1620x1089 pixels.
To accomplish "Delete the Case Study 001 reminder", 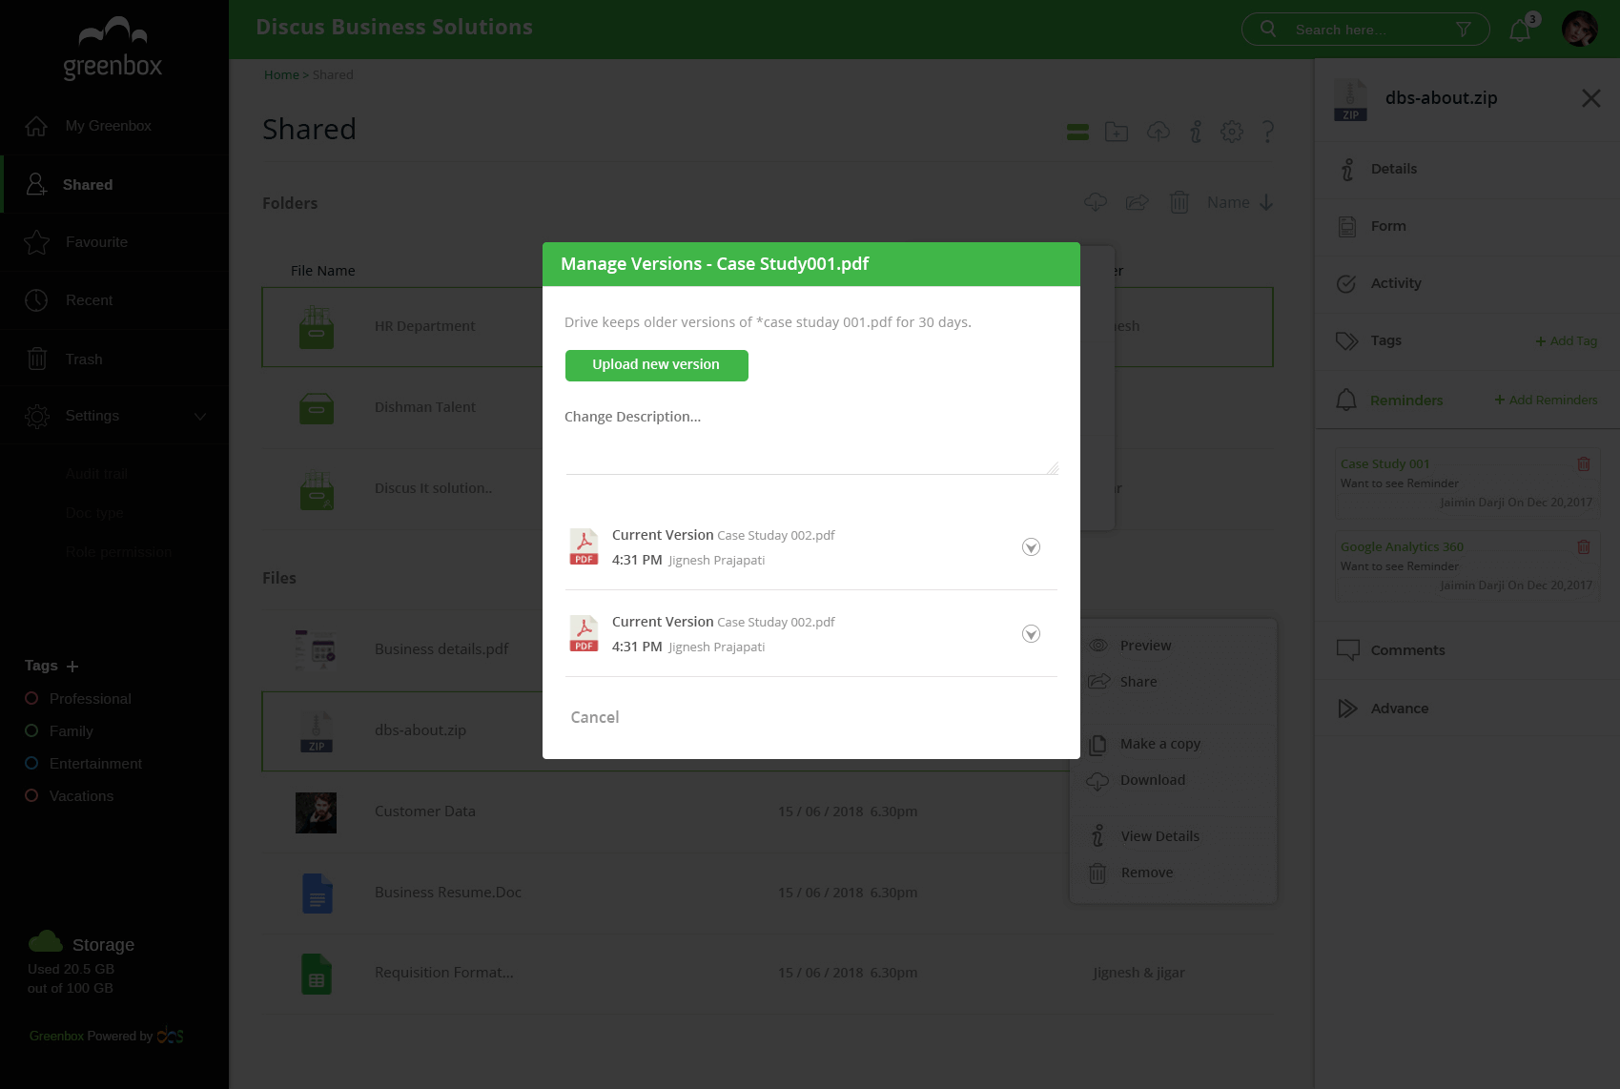I will click(1583, 464).
